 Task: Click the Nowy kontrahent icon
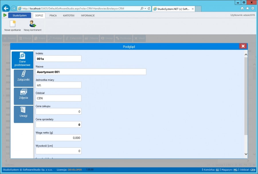tap(32, 24)
